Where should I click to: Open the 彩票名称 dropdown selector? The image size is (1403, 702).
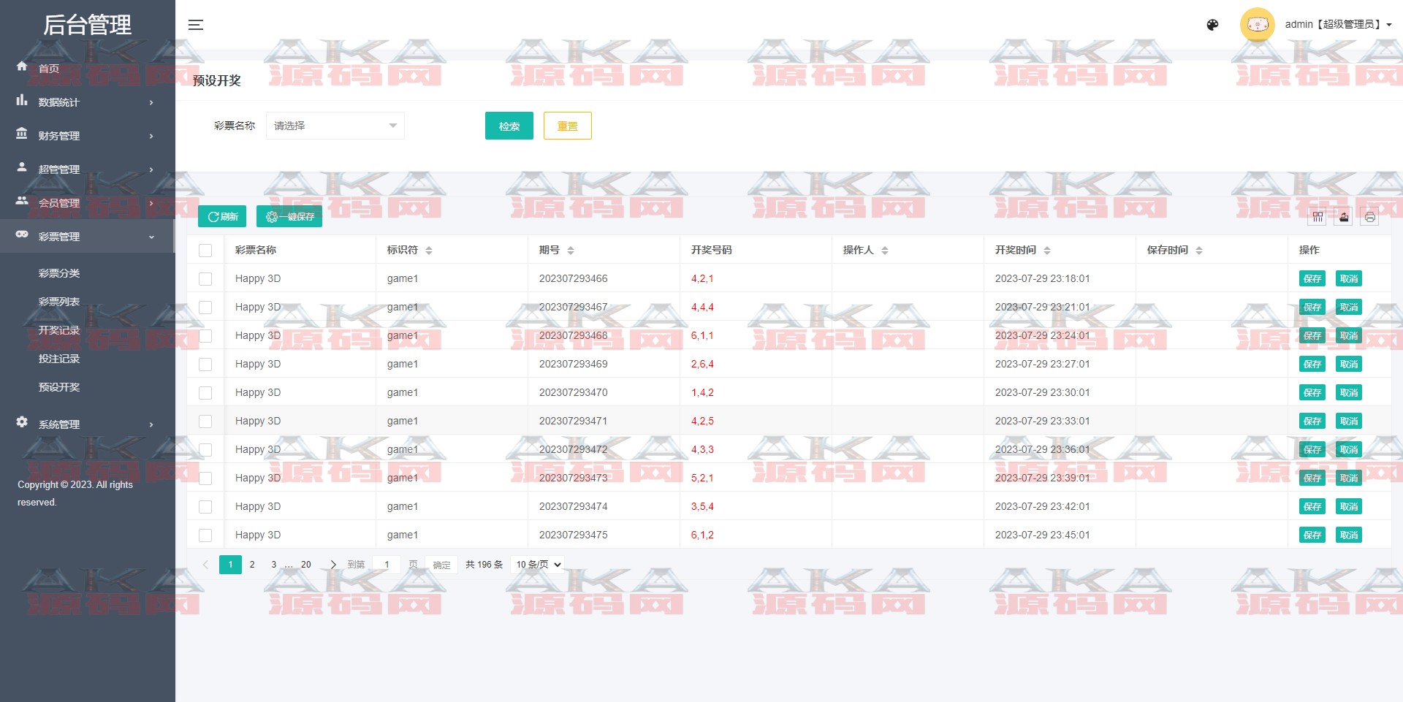[x=335, y=126]
